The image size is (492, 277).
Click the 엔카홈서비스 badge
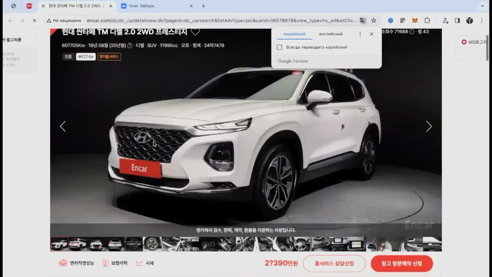pos(109,57)
